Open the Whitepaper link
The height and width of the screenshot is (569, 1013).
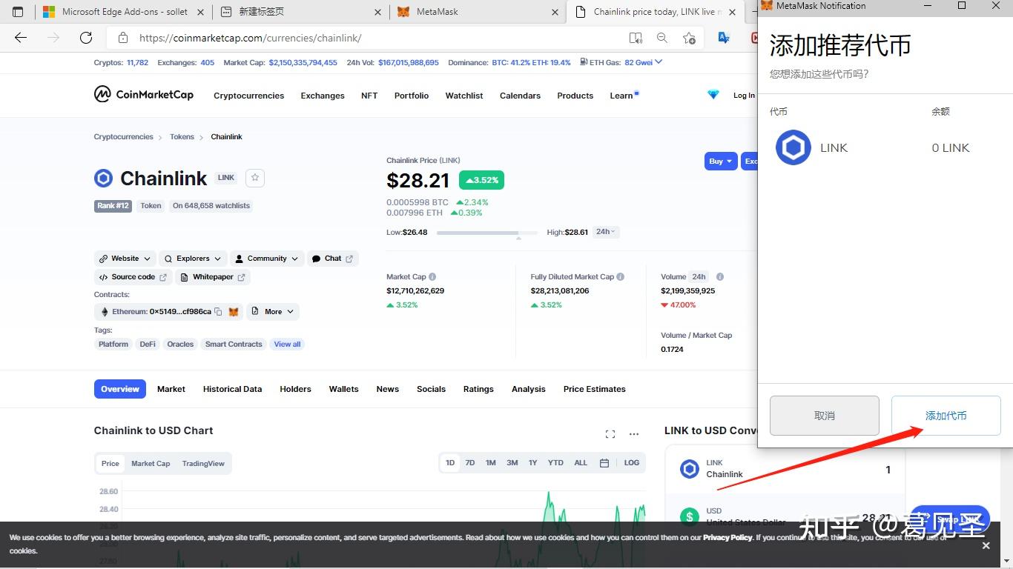(213, 277)
